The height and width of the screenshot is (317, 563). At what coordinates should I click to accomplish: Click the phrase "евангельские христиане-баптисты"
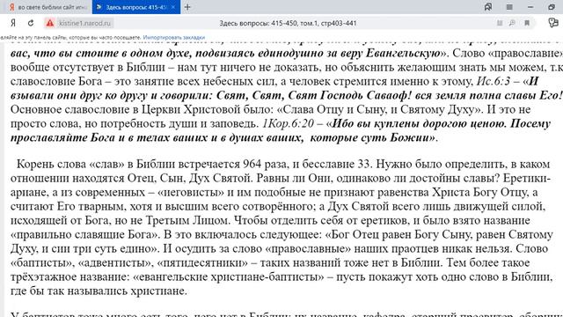pos(228,276)
